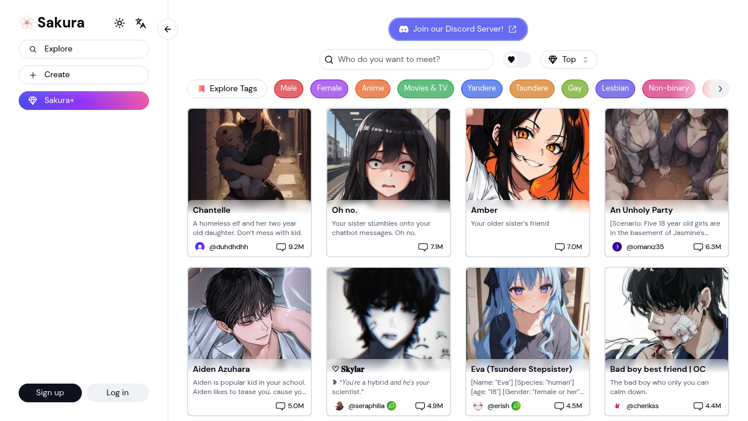Click username @seraphilia
Viewport: 748px width, 421px height.
(366, 406)
